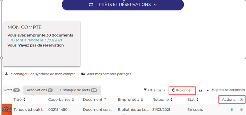
Task: Open the Historique de prêts tab
Action: coord(78,90)
